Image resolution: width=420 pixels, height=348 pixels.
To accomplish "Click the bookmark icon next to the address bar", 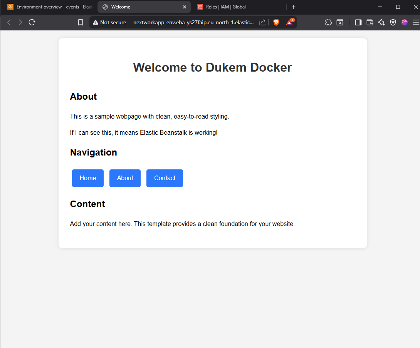I will click(81, 22).
